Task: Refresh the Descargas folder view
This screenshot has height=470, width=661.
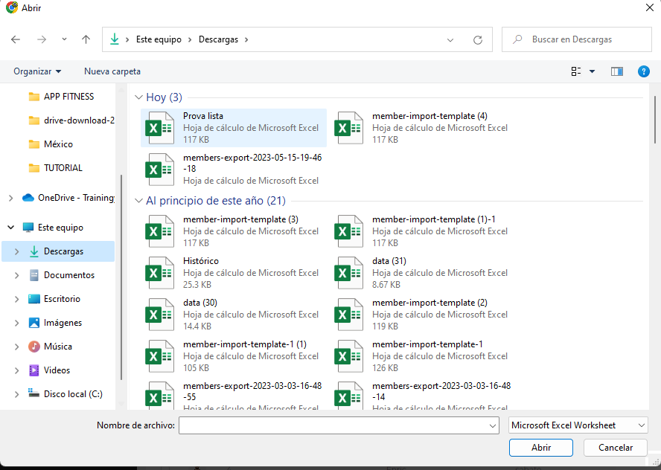Action: [478, 39]
